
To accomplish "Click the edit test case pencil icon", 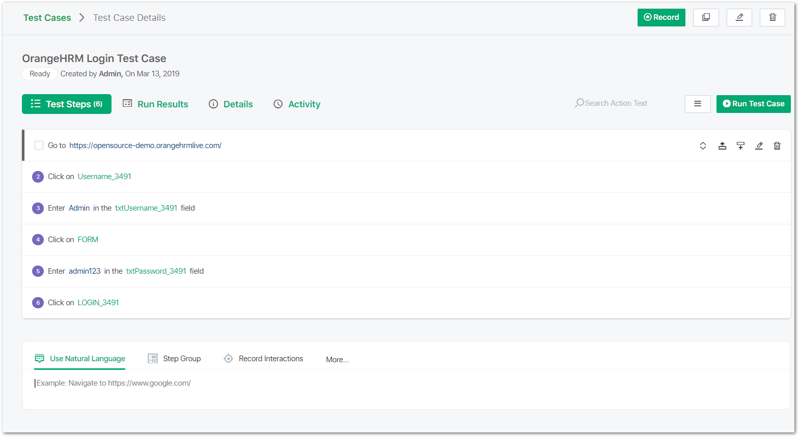I will pos(739,17).
